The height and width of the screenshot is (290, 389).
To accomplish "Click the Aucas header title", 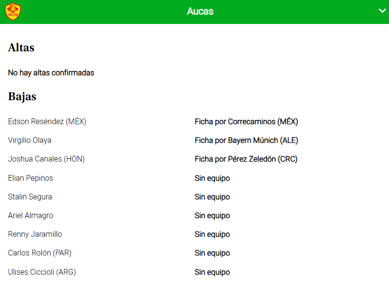I will (200, 12).
